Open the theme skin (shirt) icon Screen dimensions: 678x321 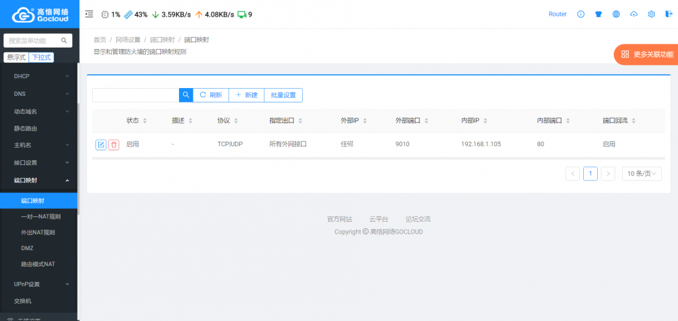(x=598, y=14)
